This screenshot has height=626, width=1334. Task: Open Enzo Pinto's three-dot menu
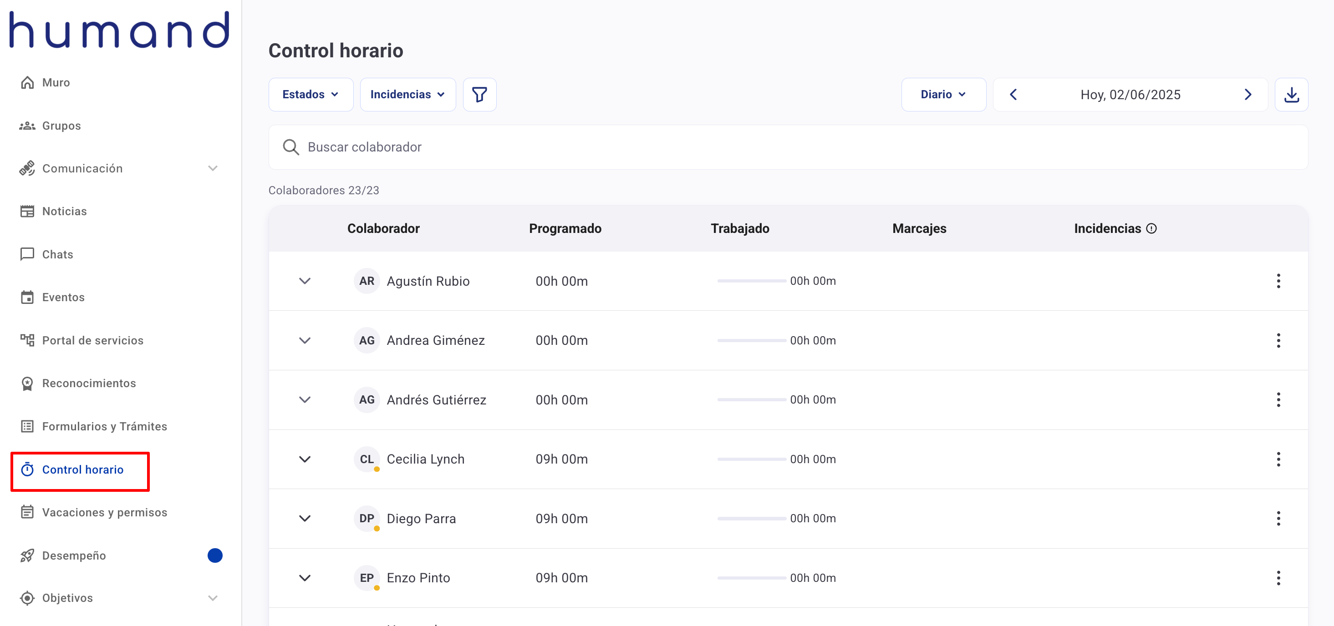tap(1278, 578)
